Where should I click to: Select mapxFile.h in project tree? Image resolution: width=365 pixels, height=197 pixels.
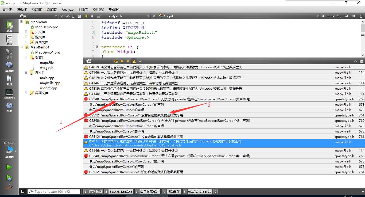pyautogui.click(x=48, y=62)
